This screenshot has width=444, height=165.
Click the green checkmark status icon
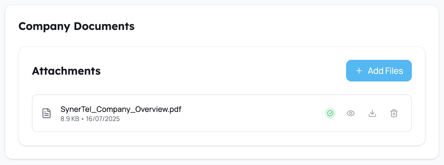[330, 113]
